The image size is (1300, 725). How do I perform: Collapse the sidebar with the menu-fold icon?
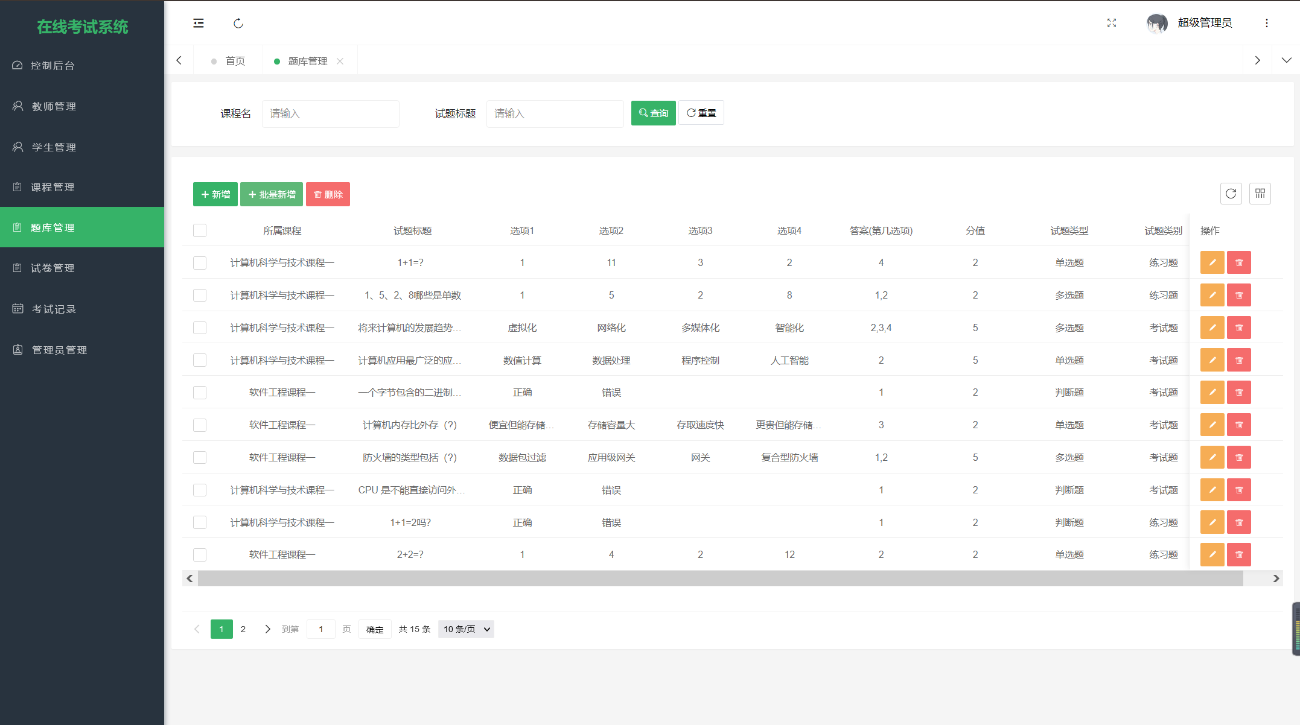(199, 23)
